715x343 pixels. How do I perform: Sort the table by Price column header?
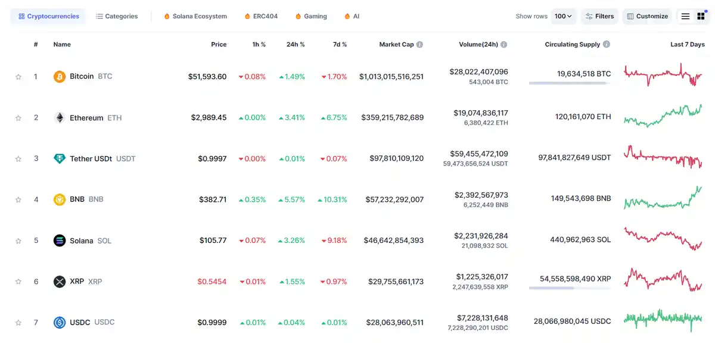(219, 45)
